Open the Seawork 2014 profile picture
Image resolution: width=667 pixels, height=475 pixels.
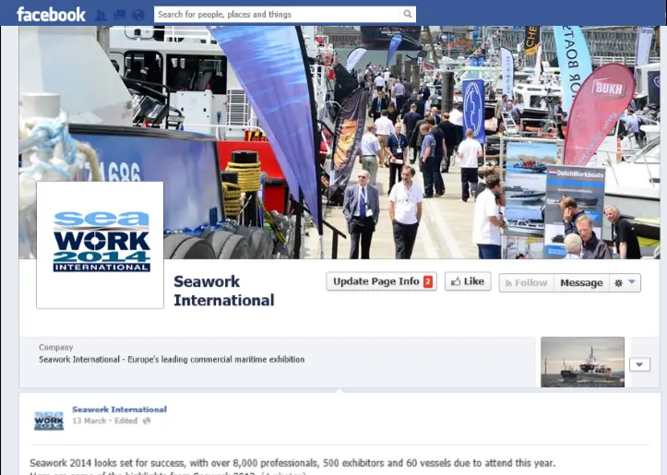click(x=100, y=245)
